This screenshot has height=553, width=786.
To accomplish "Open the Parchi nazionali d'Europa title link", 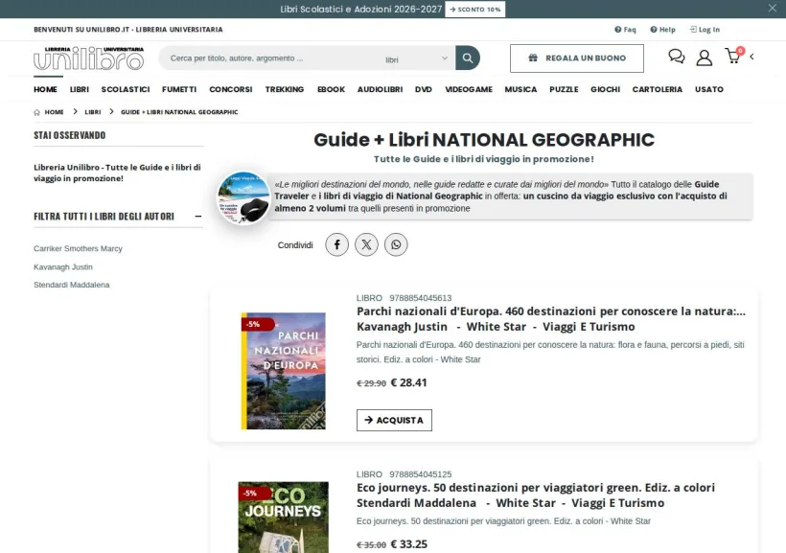I will tap(551, 311).
